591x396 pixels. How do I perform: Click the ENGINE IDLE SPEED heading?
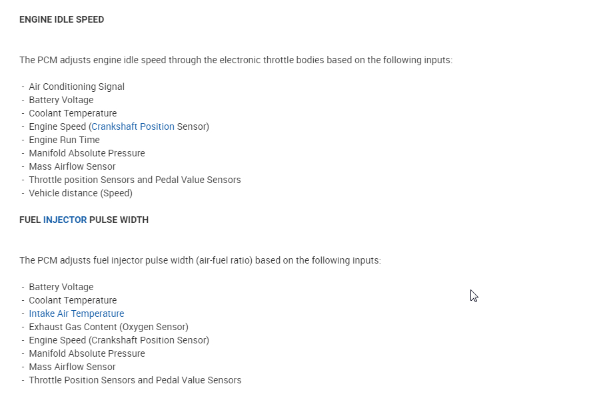pyautogui.click(x=61, y=19)
